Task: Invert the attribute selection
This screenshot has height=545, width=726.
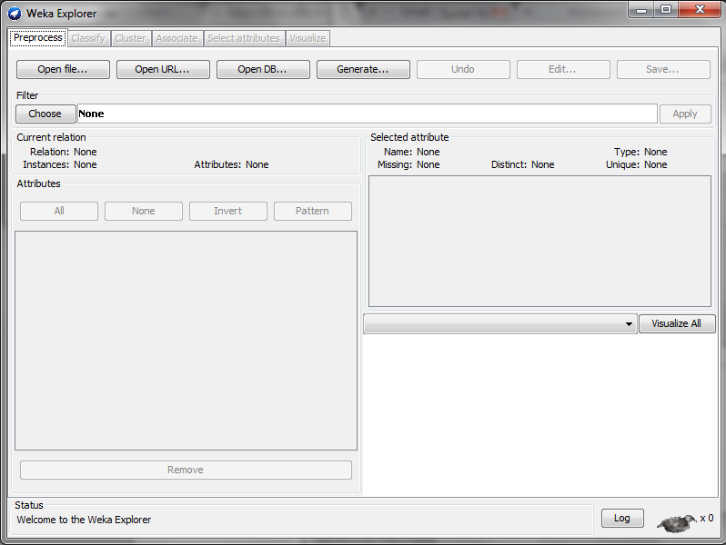Action: tap(227, 211)
